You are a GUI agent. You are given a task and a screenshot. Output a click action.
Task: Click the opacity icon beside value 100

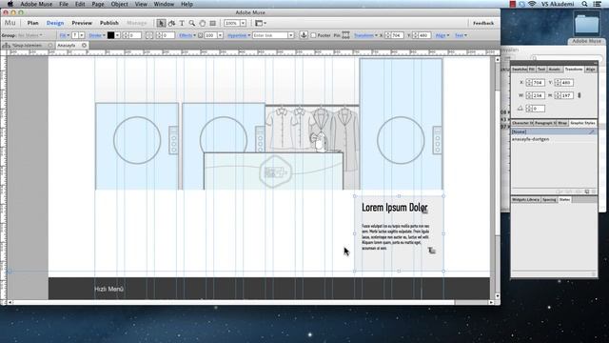click(201, 35)
